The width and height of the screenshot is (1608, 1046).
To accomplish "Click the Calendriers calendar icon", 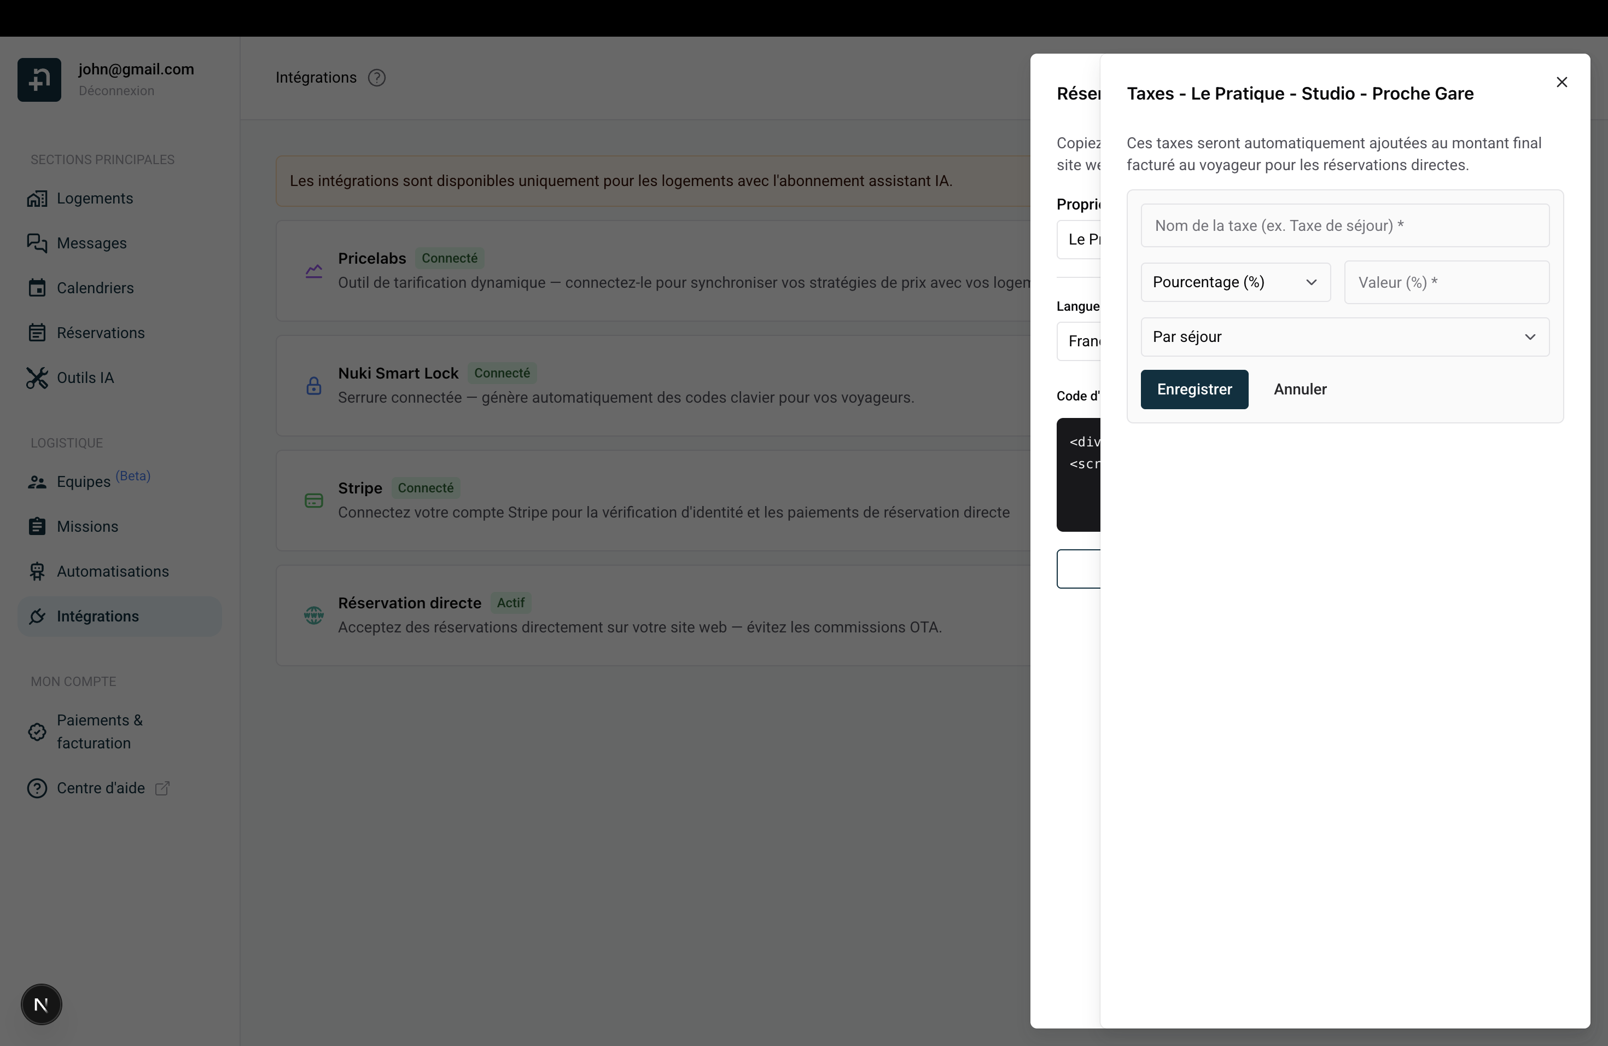I will coord(37,288).
